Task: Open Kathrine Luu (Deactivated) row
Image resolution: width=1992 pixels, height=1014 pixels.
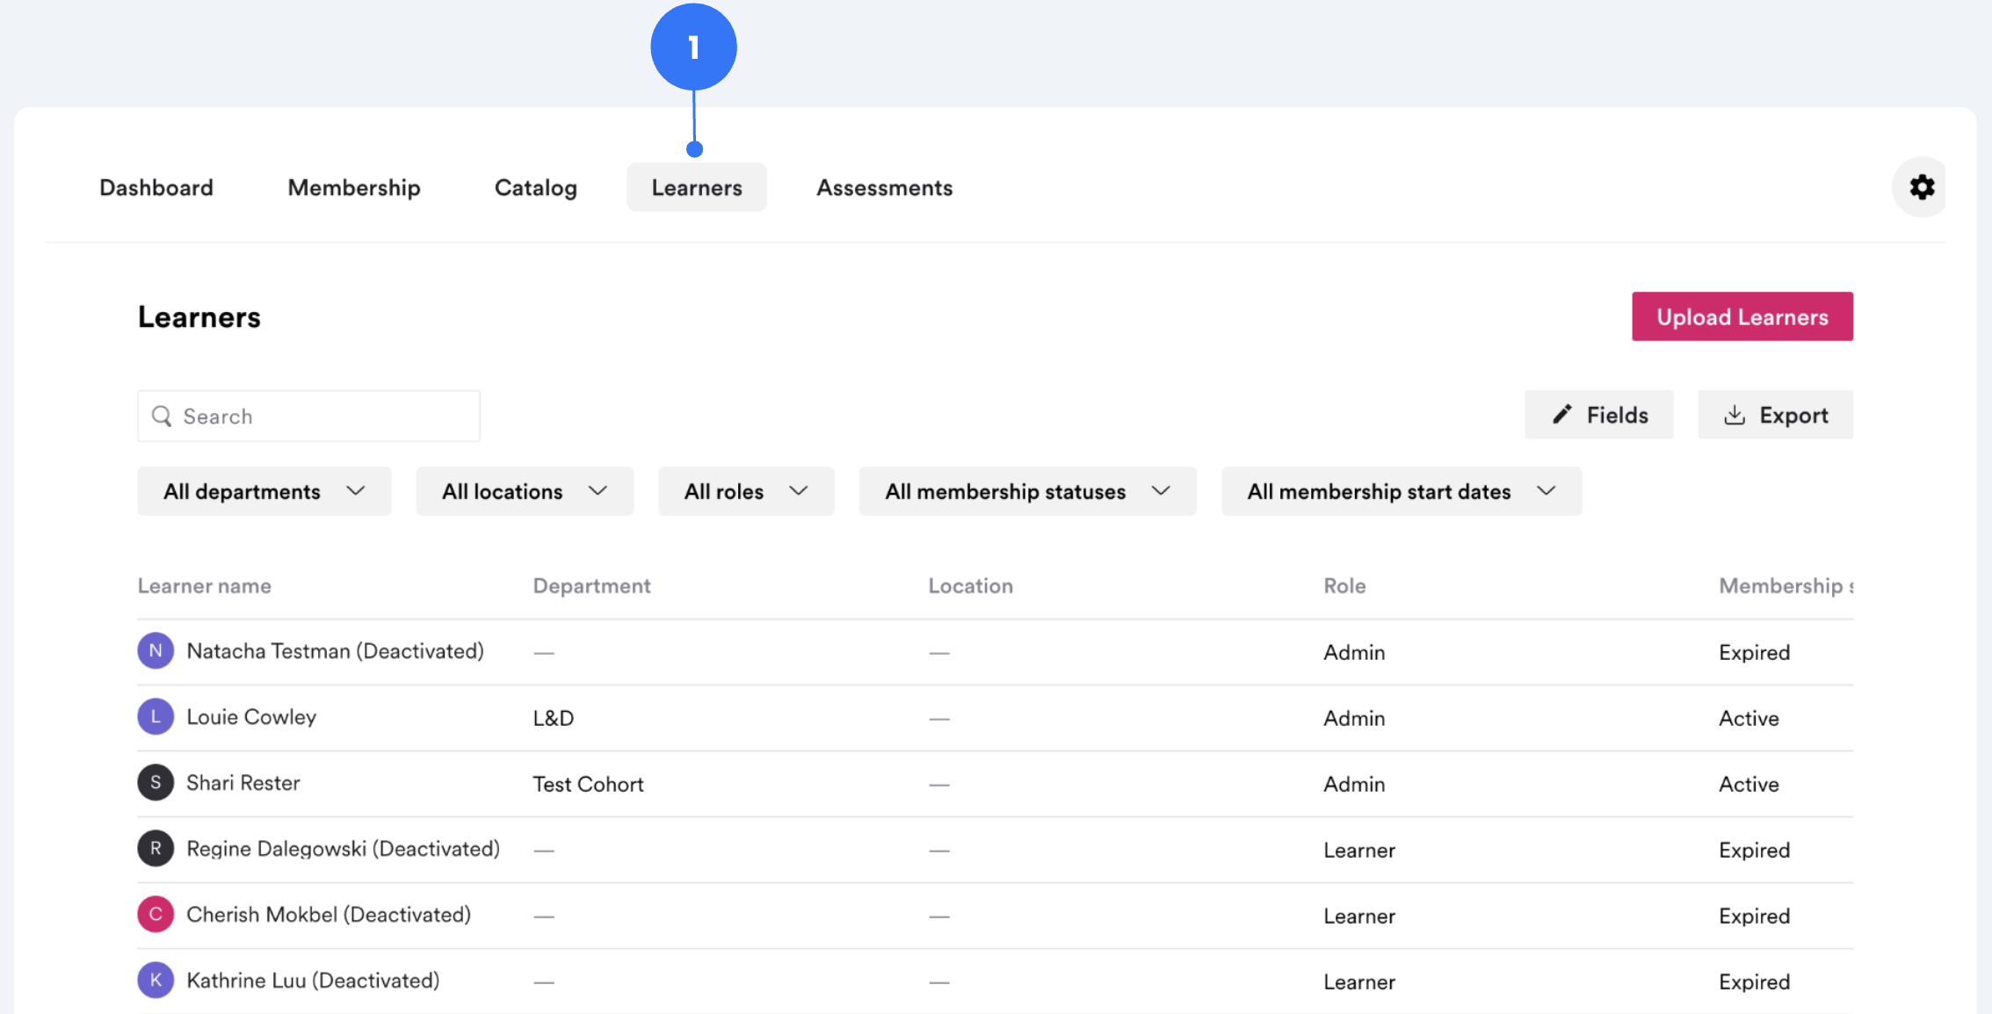Action: (996, 981)
